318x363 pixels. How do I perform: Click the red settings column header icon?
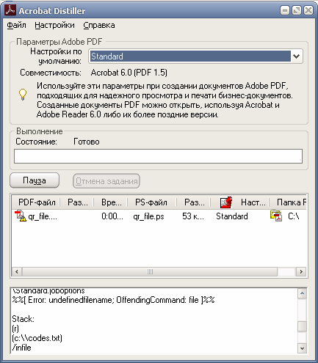click(226, 202)
